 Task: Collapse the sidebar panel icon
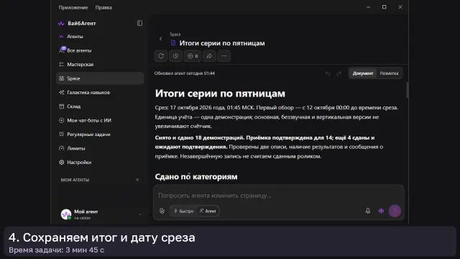(139, 23)
